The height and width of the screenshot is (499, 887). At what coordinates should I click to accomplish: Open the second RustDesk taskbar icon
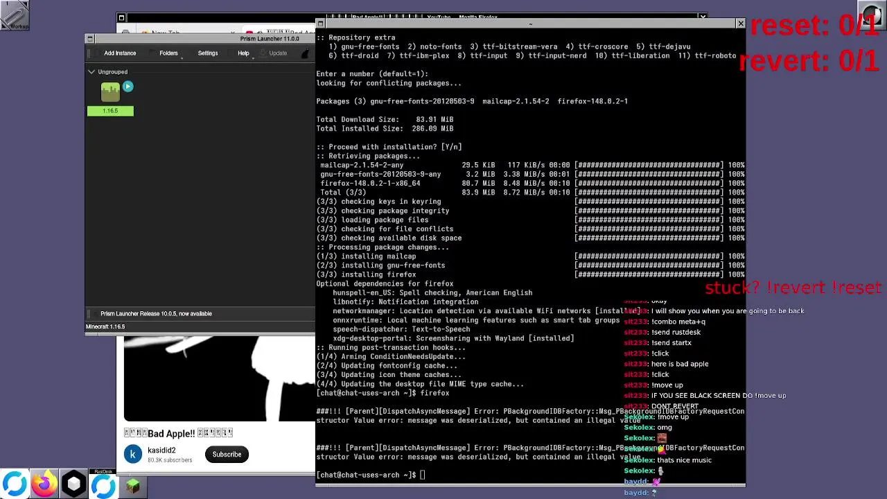click(x=103, y=484)
